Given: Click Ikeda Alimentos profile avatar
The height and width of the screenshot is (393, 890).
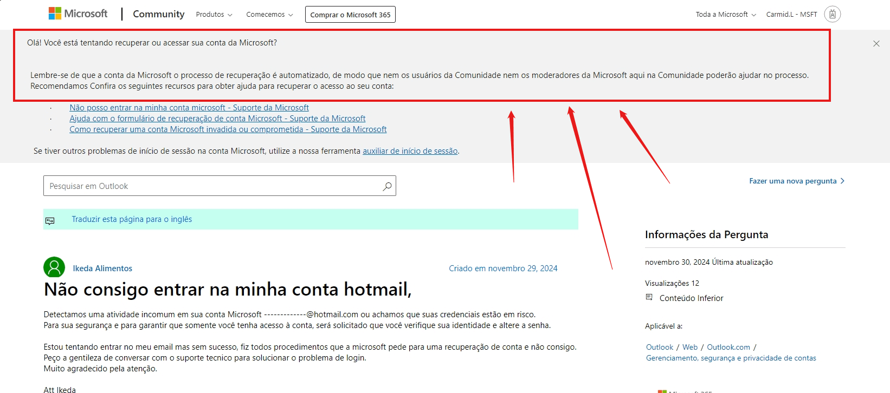Looking at the screenshot, I should click(x=54, y=267).
